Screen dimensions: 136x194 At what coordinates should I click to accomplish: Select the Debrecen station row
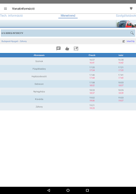[x=68, y=84]
